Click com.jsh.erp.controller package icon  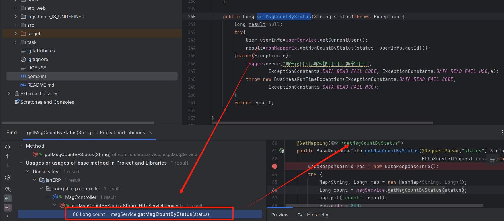(x=49, y=189)
